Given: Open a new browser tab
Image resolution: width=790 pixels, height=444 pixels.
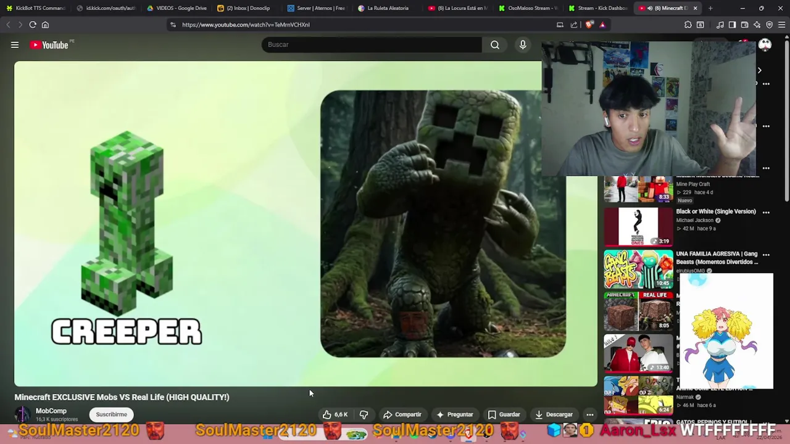Looking at the screenshot, I should tap(710, 8).
